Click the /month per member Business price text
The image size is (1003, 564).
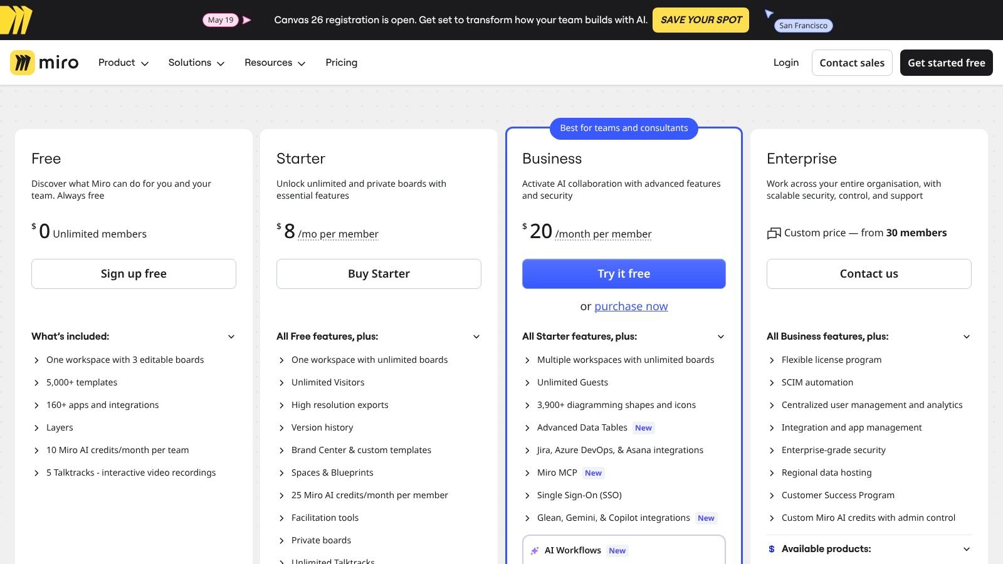point(604,234)
